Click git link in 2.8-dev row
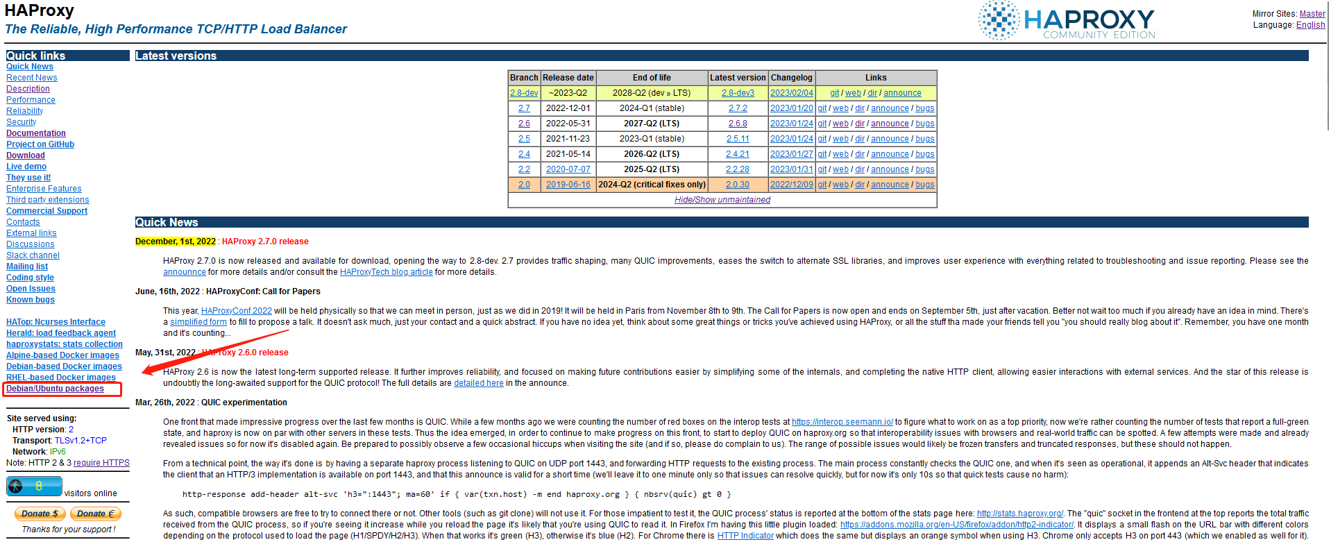 [835, 93]
